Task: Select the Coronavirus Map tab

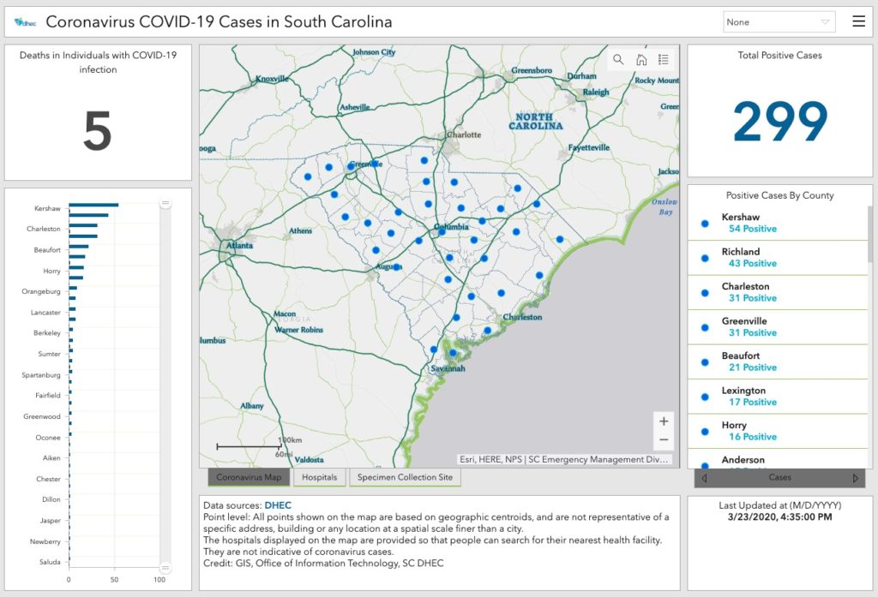Action: click(x=249, y=477)
